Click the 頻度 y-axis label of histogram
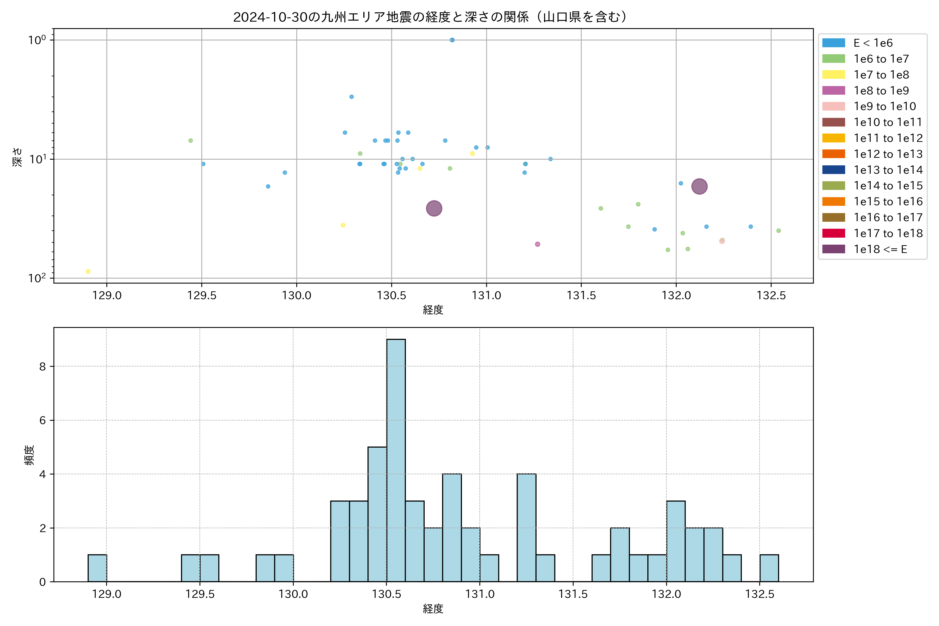The width and height of the screenshot is (939, 626). 29,455
